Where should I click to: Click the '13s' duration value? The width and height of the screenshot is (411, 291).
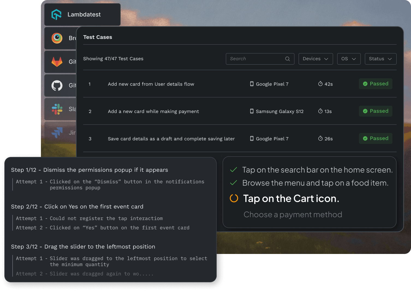[328, 111]
